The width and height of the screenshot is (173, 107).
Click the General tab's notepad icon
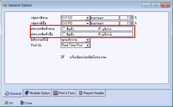point(7,93)
